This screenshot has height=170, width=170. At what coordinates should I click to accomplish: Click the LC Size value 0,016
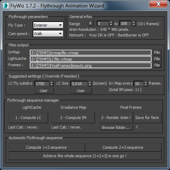pos(79,84)
